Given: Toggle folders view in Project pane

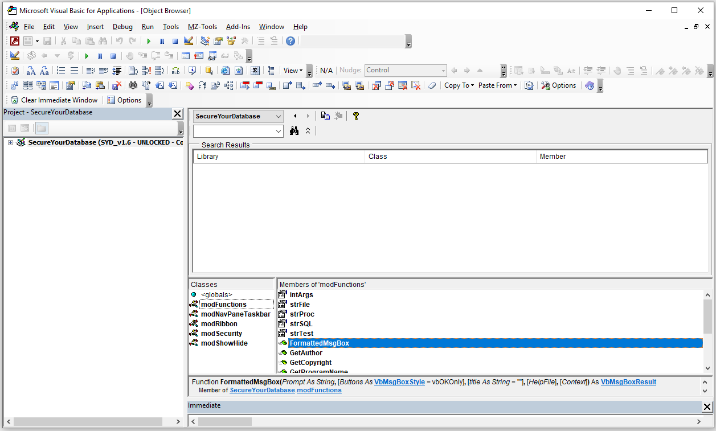Looking at the screenshot, I should [x=42, y=128].
